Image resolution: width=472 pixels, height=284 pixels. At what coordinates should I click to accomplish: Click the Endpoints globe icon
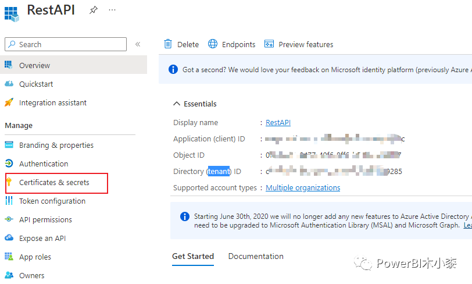pyautogui.click(x=213, y=44)
